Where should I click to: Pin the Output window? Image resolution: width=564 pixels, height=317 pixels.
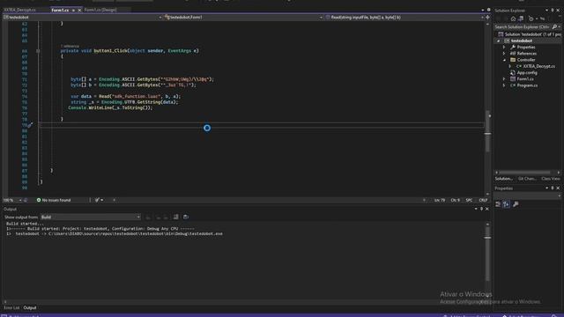point(482,210)
